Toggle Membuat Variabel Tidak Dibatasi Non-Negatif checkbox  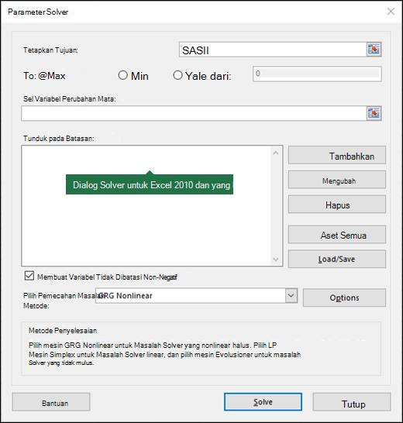point(29,276)
